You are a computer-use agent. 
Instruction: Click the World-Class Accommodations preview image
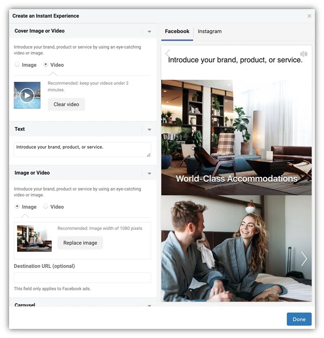[x=236, y=137]
